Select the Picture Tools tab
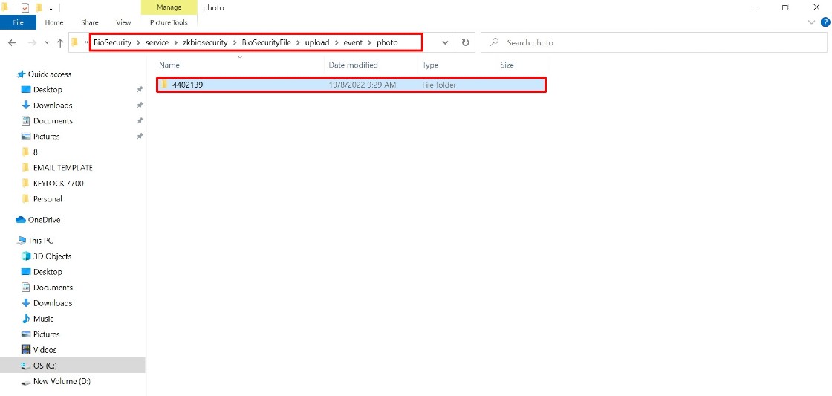 coord(169,22)
